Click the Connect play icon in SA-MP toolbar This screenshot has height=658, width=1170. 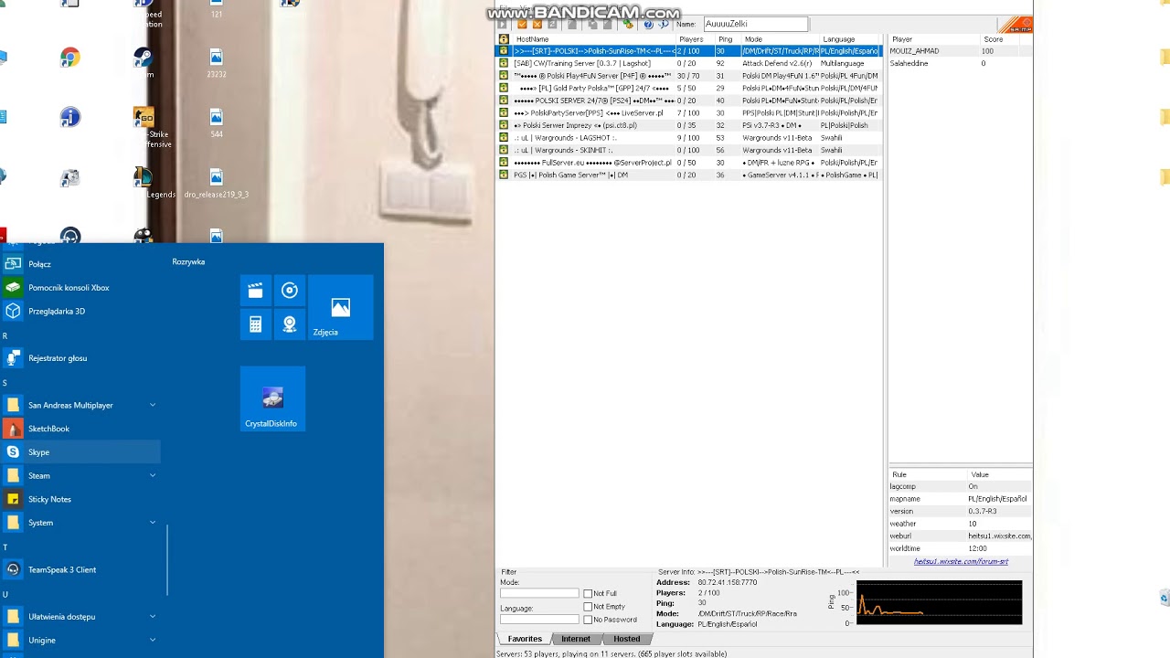coord(502,25)
